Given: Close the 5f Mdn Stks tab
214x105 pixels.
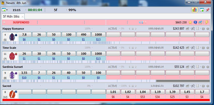Looking at the screenshot, I should (22, 17).
